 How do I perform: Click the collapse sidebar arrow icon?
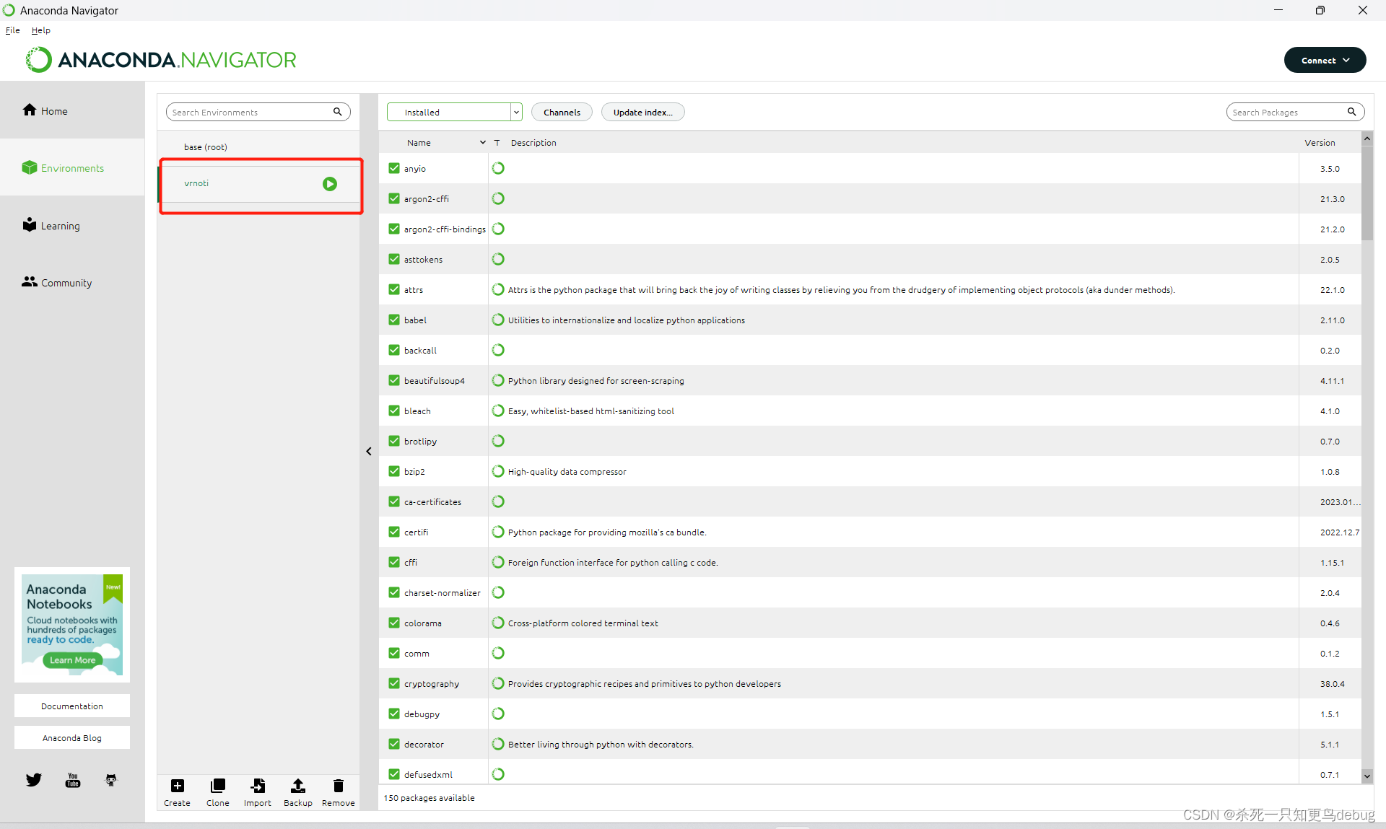coord(369,451)
